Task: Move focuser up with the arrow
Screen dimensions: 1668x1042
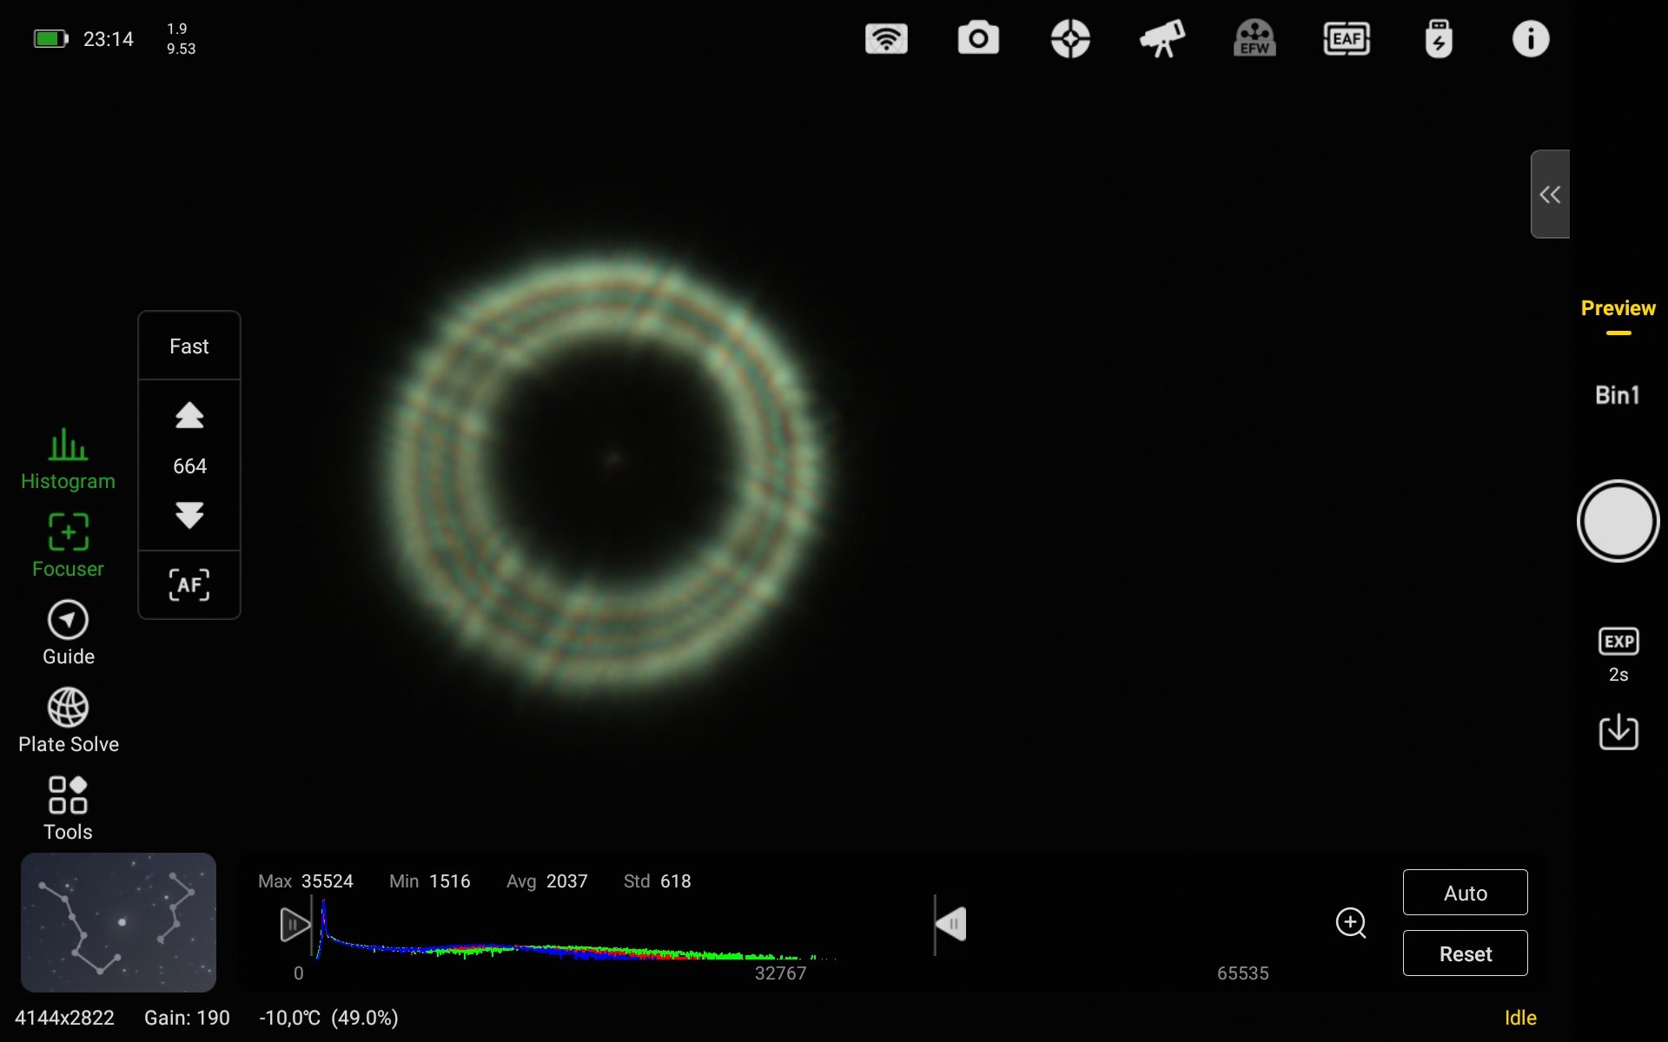Action: (x=189, y=416)
